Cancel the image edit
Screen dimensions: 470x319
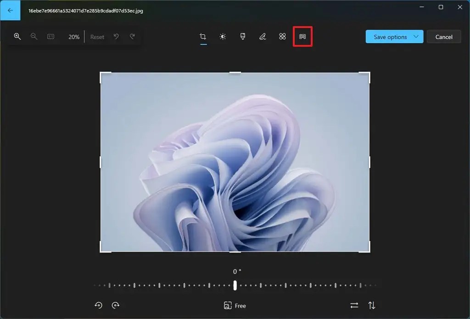443,36
